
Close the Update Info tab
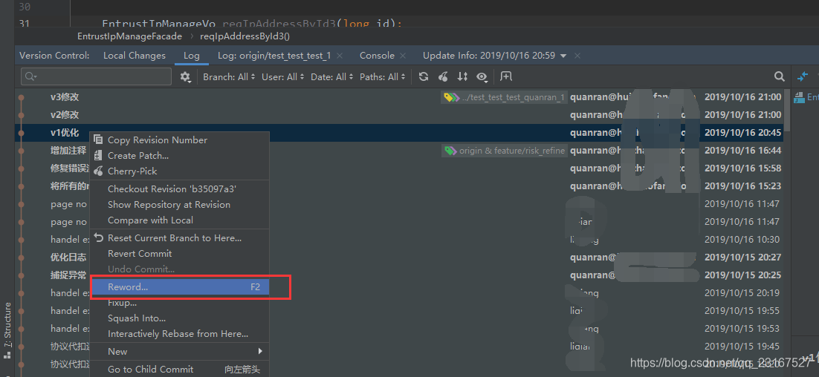[577, 55]
